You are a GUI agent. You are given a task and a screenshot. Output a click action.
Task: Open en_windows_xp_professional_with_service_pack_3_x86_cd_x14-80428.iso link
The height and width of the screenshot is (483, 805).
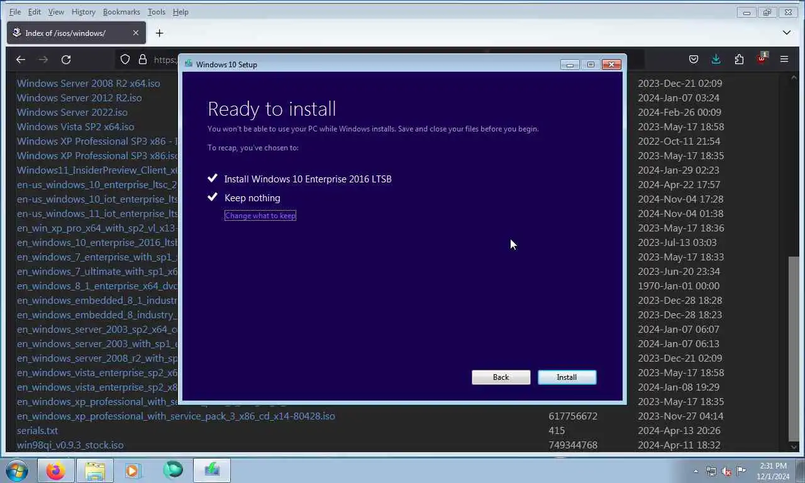click(x=176, y=416)
